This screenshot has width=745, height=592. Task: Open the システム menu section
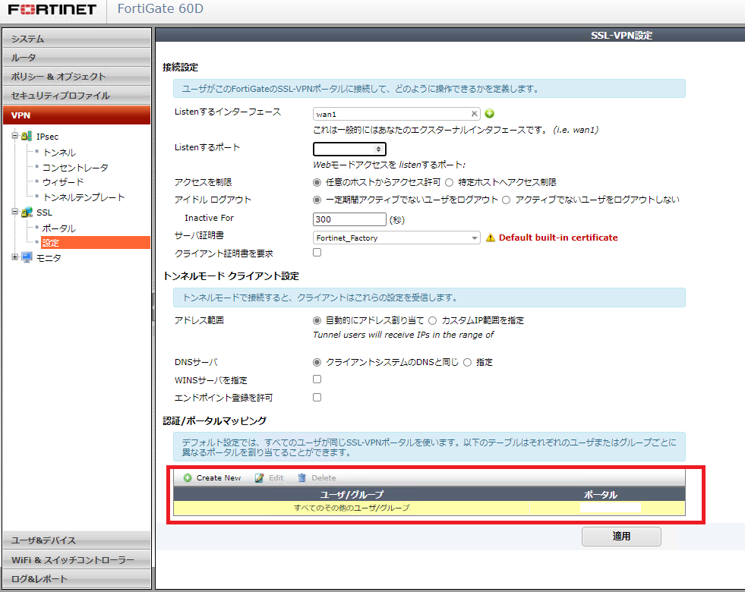77,39
